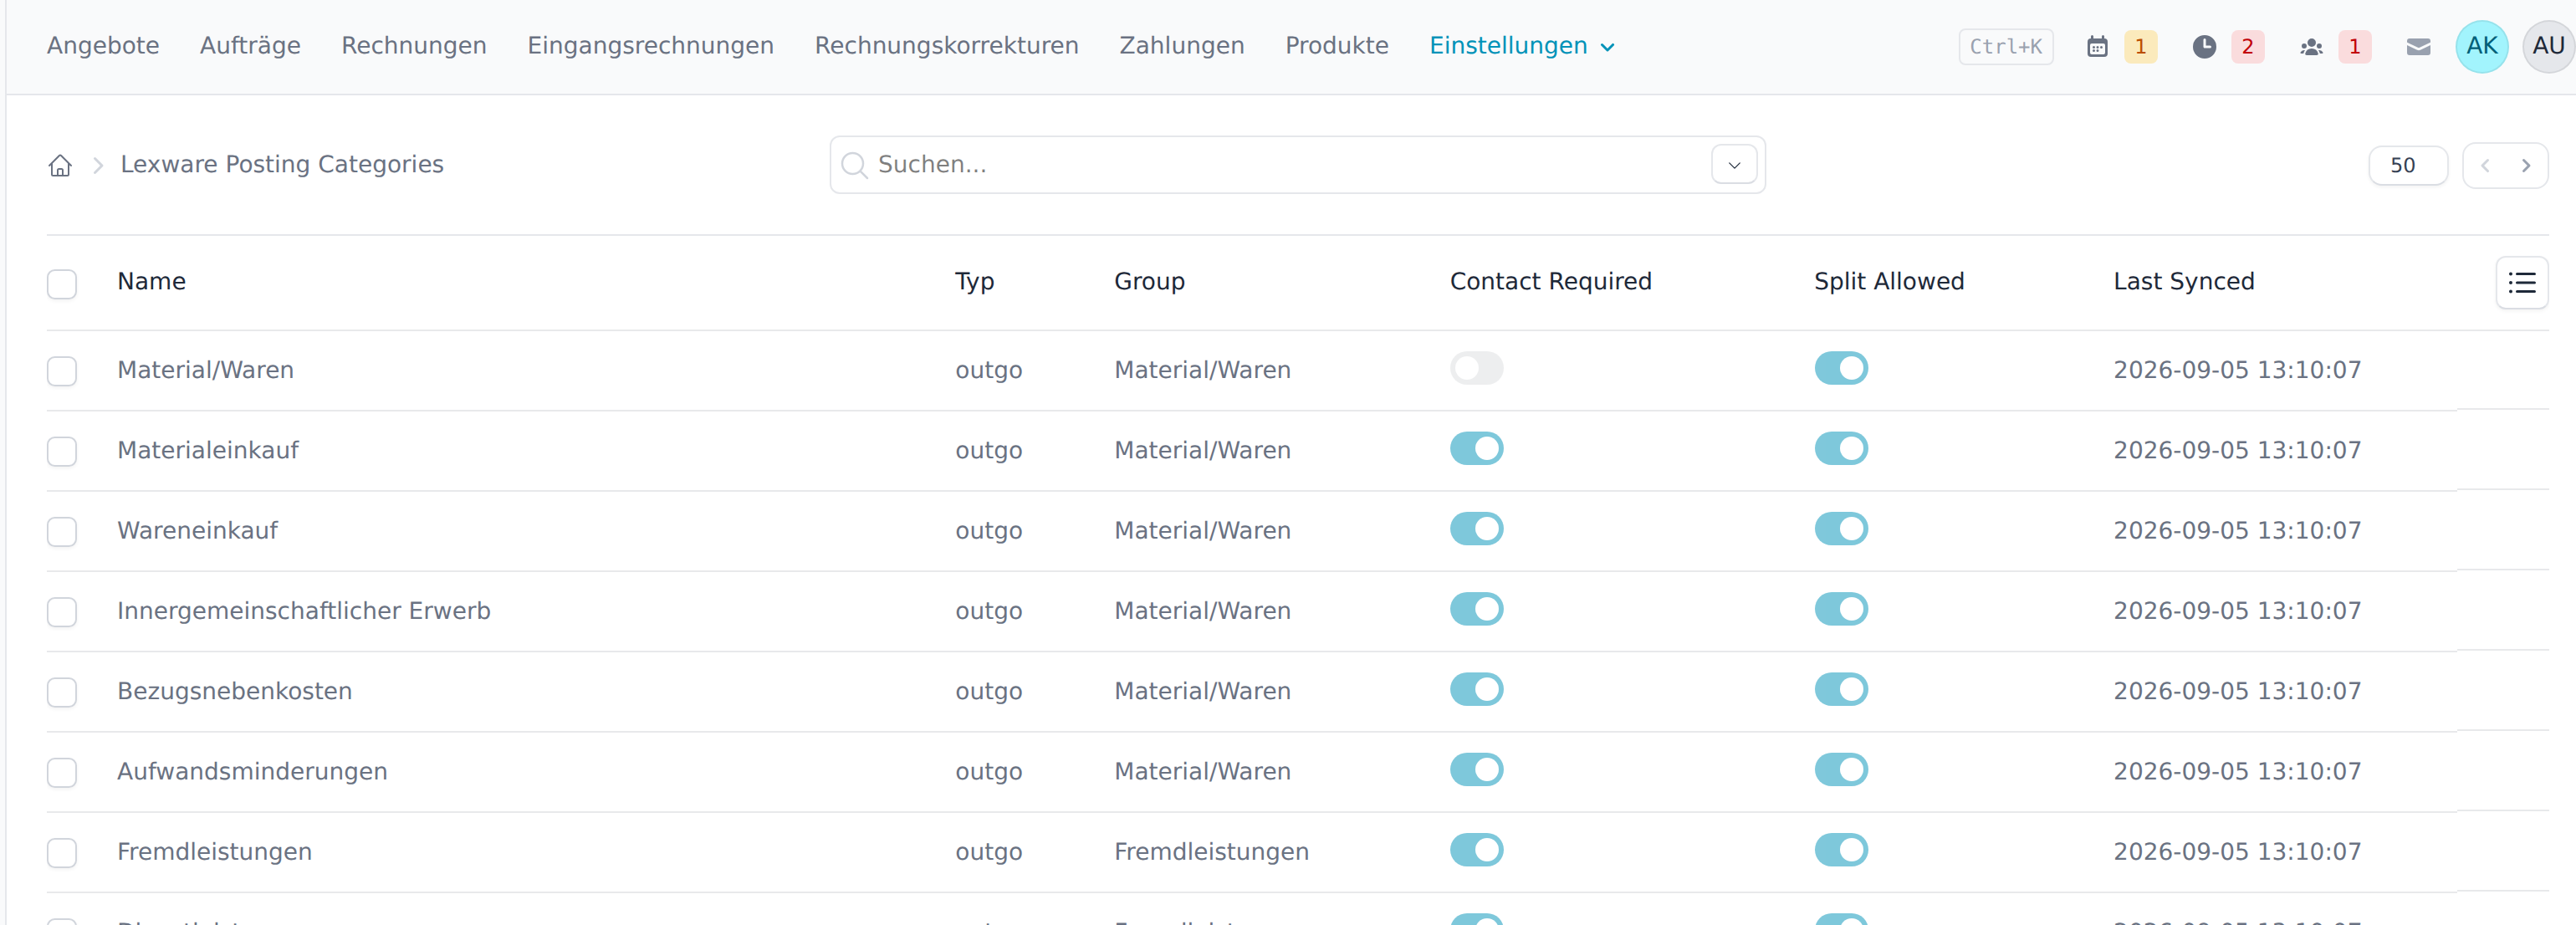
Task: Sort by Group column header
Action: click(x=1149, y=282)
